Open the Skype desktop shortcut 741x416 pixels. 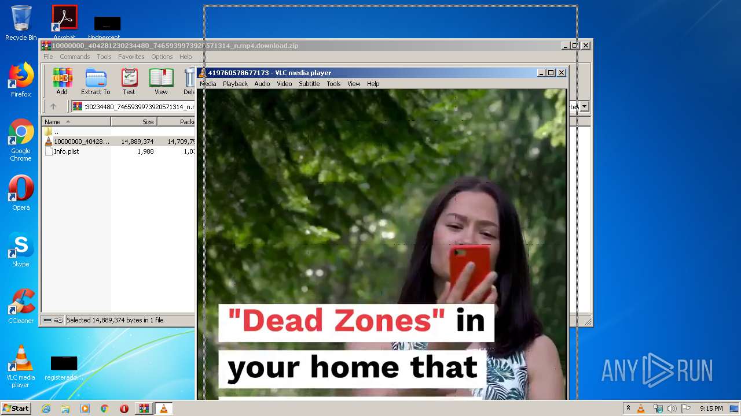coord(21,250)
